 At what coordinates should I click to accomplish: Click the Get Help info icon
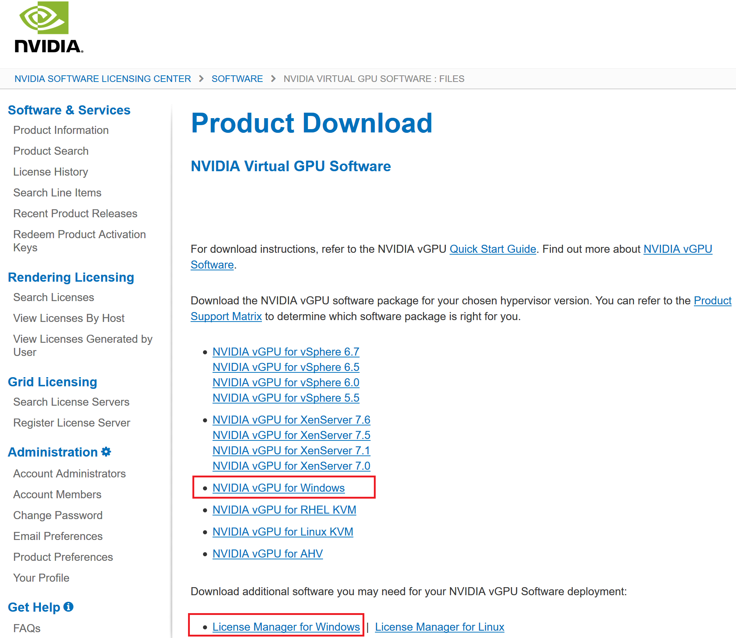click(x=68, y=607)
